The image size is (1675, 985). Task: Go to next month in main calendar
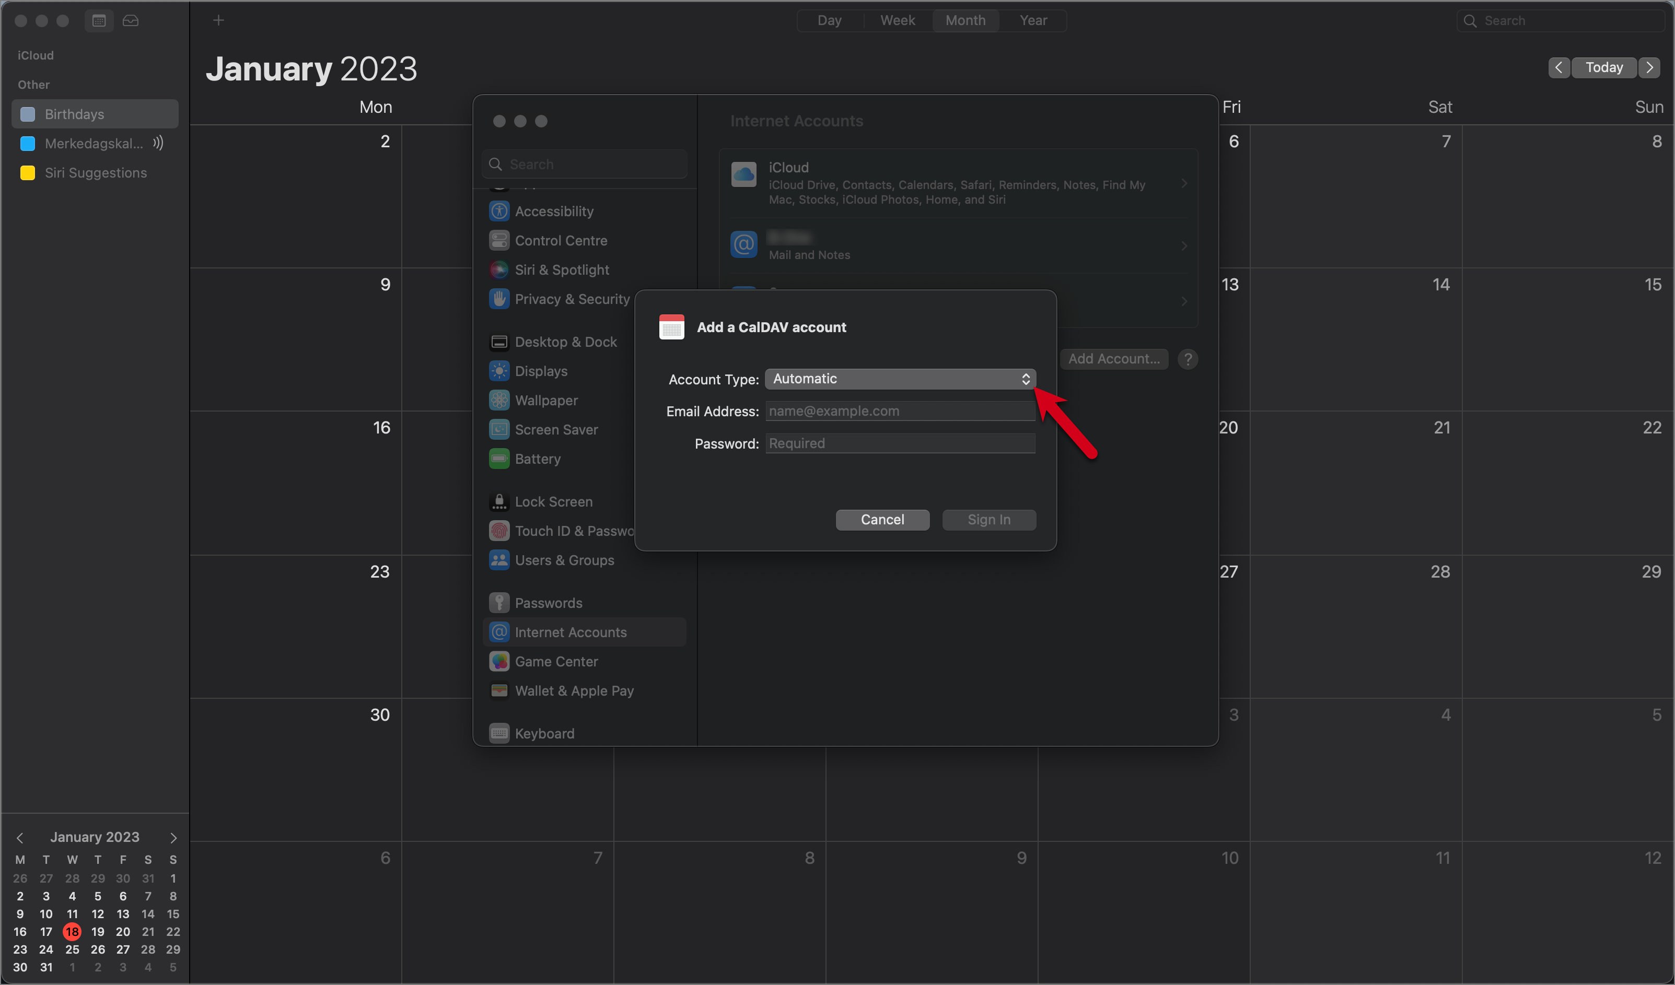tap(1650, 67)
